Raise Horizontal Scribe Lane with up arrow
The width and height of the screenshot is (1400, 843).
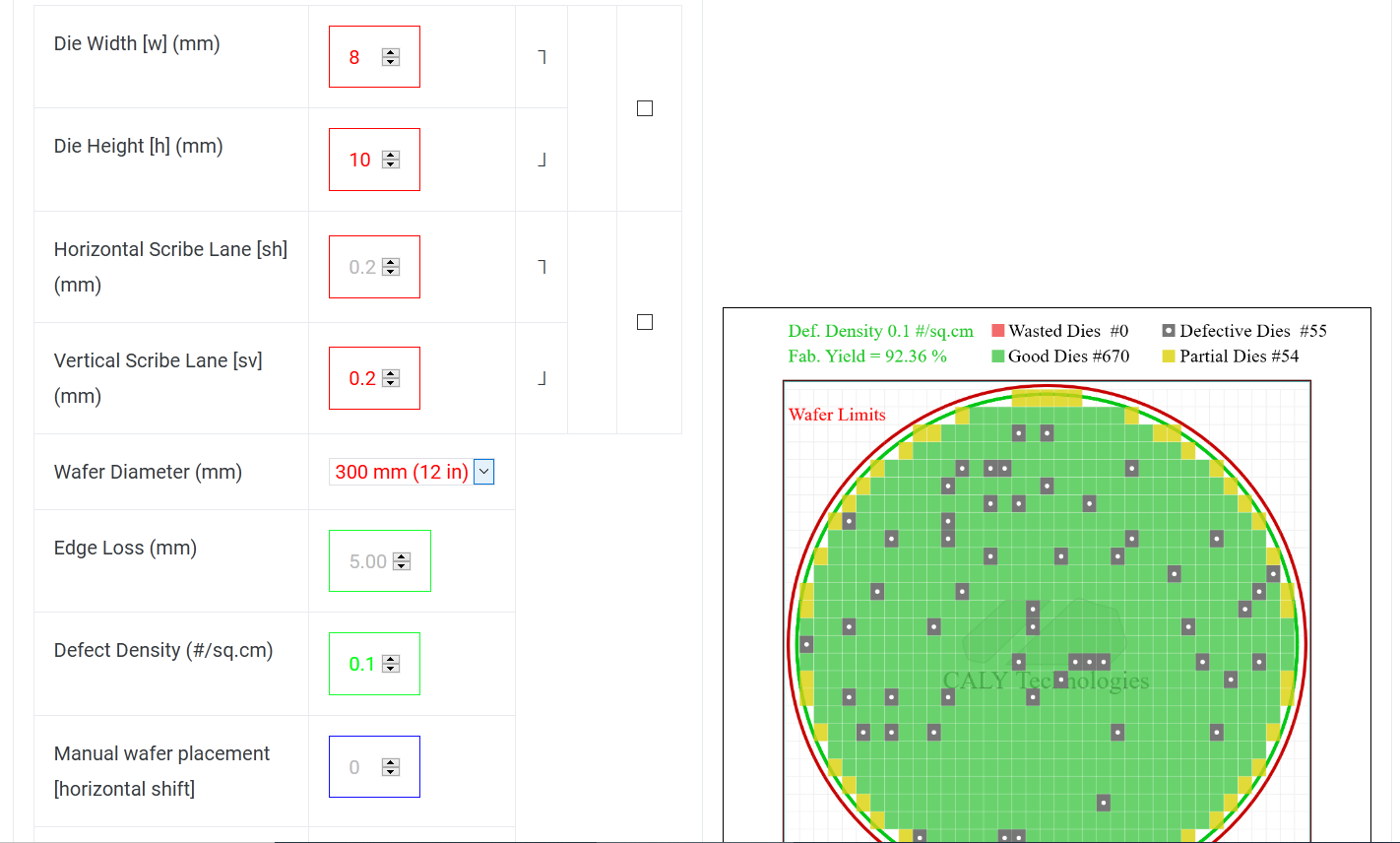tap(391, 263)
